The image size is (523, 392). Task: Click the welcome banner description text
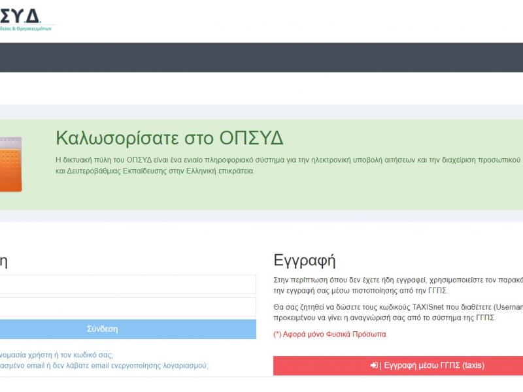(x=261, y=167)
